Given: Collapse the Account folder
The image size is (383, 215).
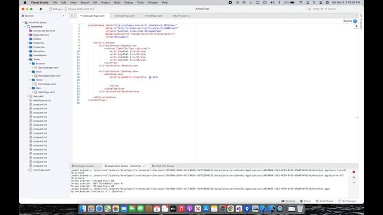Looking at the screenshot, I should (x=31, y=64).
